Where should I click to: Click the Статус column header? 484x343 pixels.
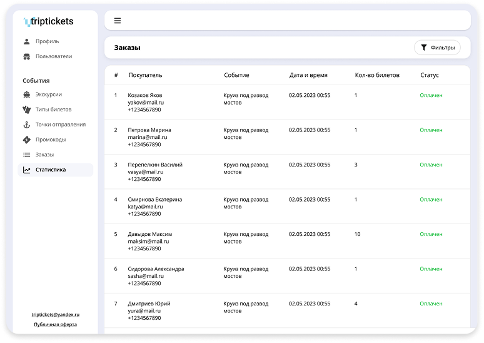(x=430, y=75)
